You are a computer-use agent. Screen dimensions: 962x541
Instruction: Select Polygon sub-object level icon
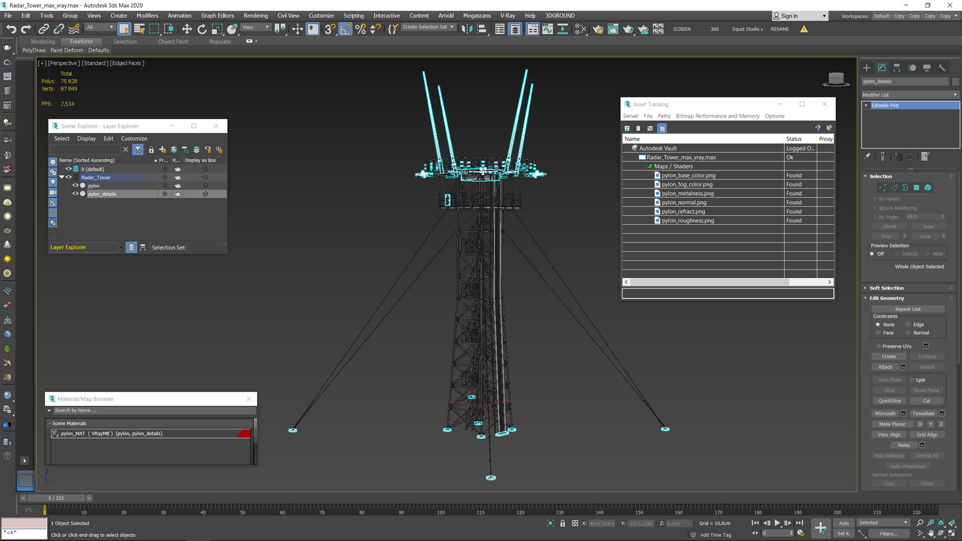[x=916, y=188]
